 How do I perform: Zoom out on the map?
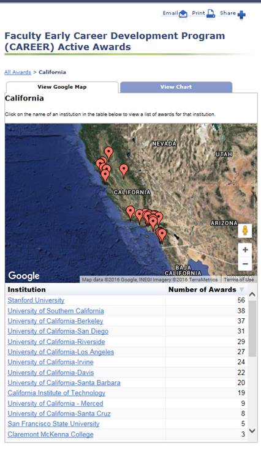(245, 264)
